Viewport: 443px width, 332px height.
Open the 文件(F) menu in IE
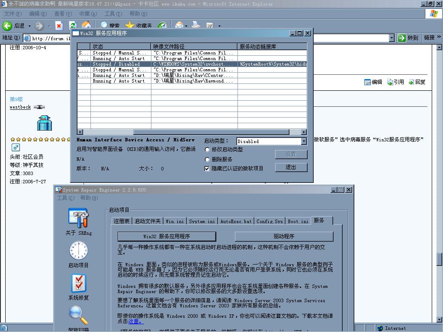point(13,13)
